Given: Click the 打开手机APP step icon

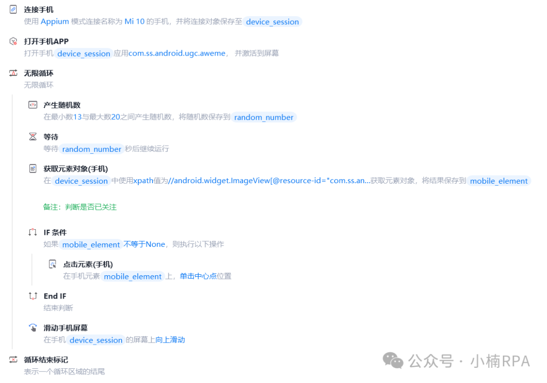Looking at the screenshot, I should [12, 41].
